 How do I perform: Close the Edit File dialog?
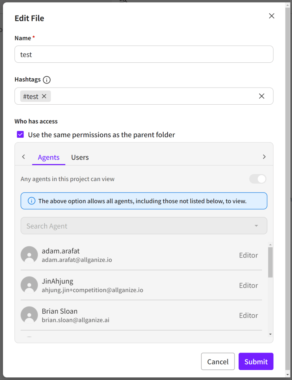click(272, 16)
